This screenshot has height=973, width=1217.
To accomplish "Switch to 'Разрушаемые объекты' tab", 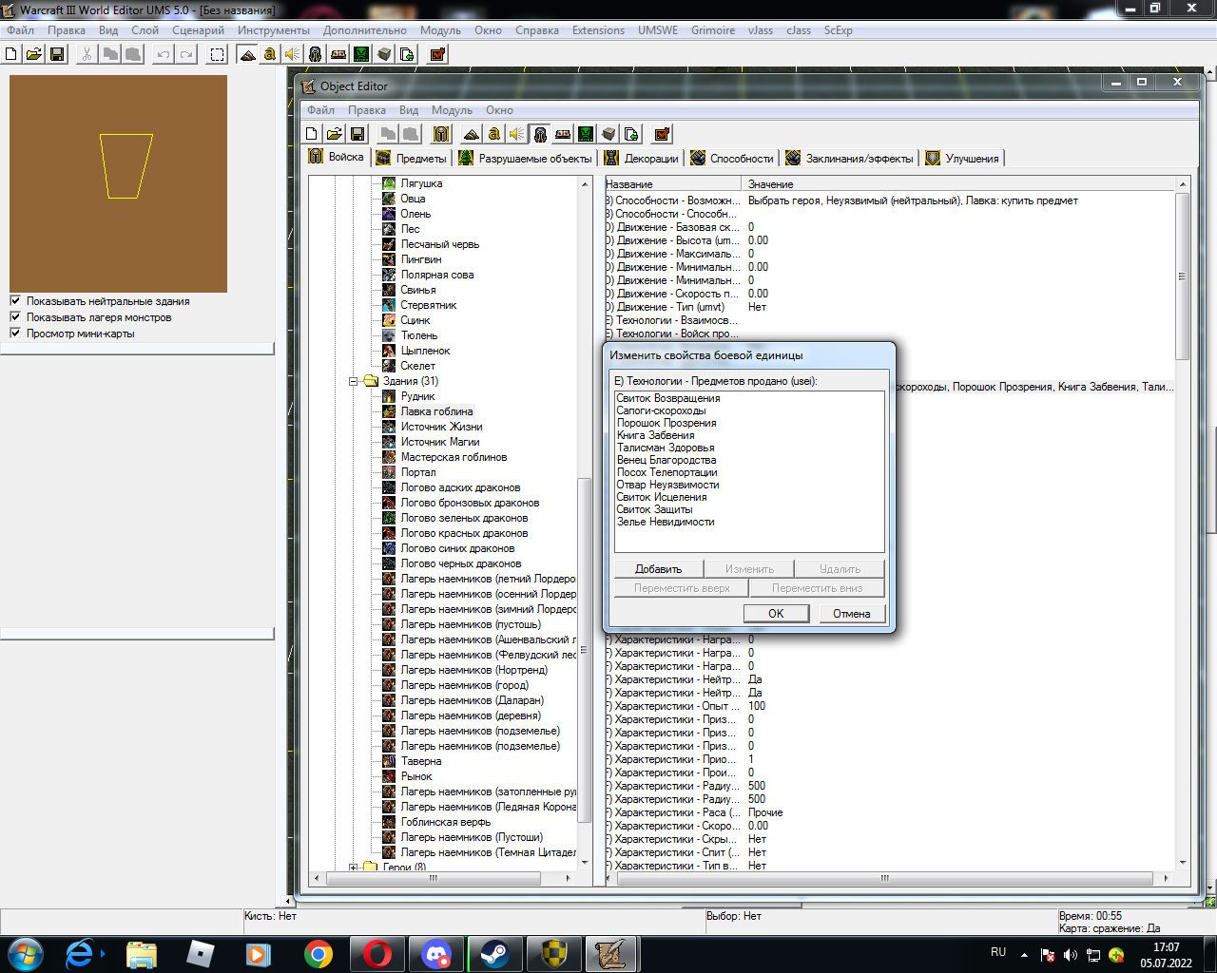I will point(526,158).
